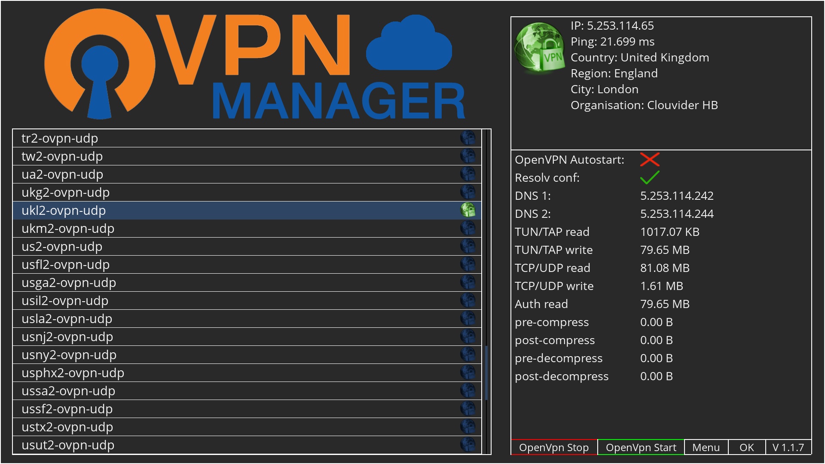The image size is (825, 464).
Task: Open the Menu button
Action: [x=706, y=447]
